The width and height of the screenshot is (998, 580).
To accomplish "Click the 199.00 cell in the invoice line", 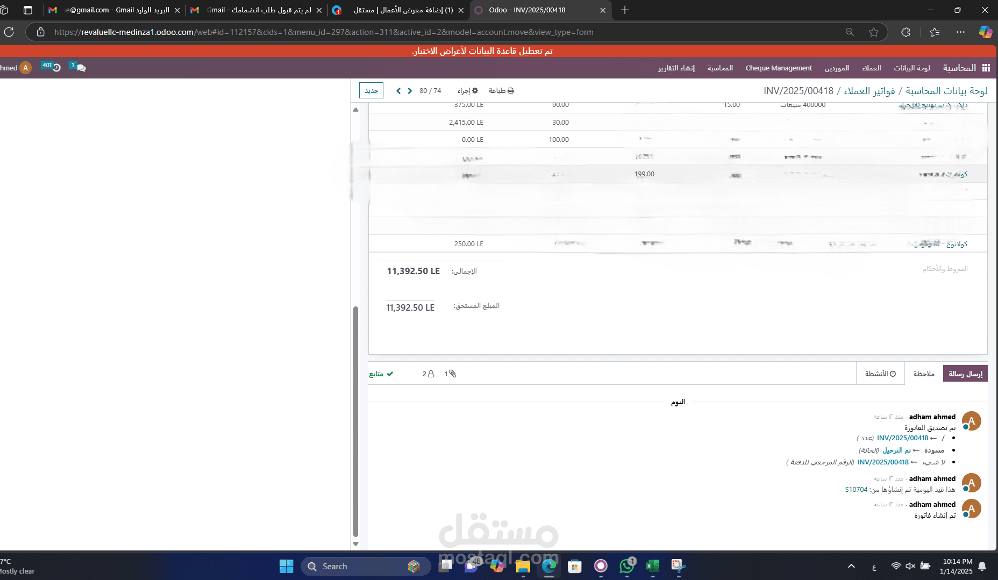I will 644,174.
